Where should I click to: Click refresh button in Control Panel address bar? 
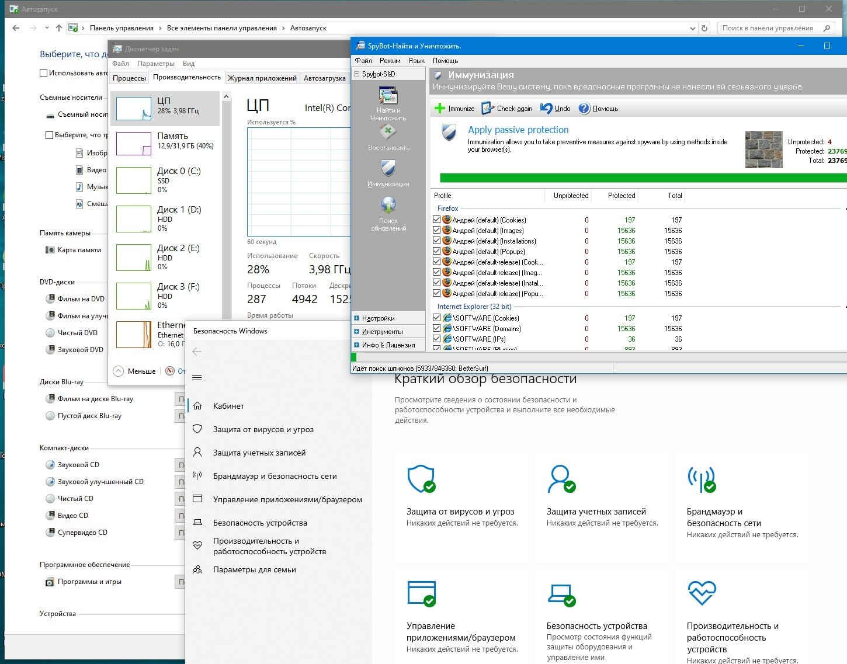704,28
